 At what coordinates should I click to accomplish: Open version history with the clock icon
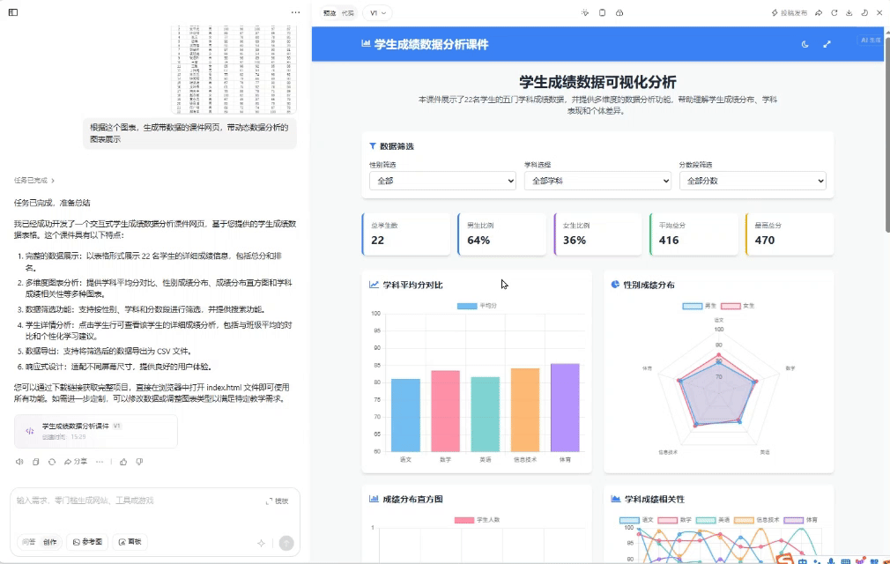pos(865,12)
